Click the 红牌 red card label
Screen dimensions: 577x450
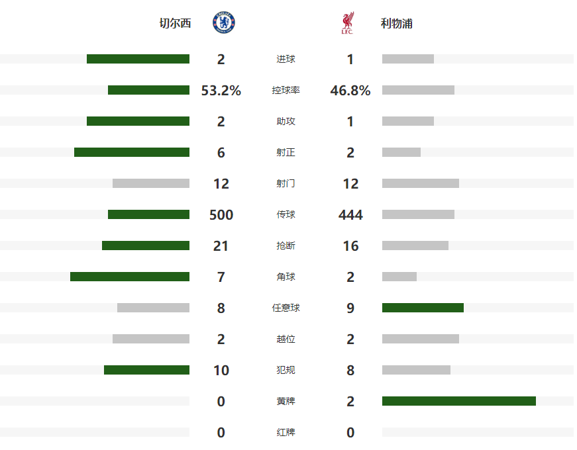coord(286,432)
